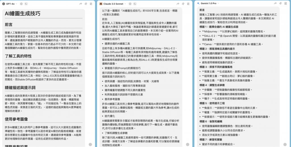Click the Claude 3.5 Sonnet logo icon

(101, 4)
